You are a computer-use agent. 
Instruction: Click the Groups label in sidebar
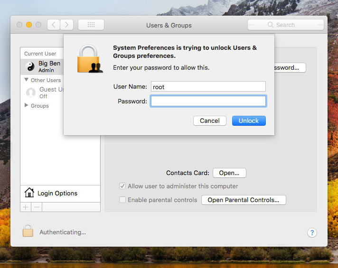click(x=40, y=106)
